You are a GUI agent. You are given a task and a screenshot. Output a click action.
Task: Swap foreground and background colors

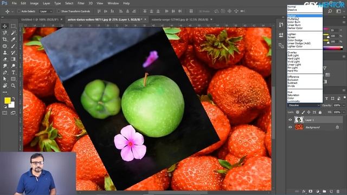coord(14,98)
